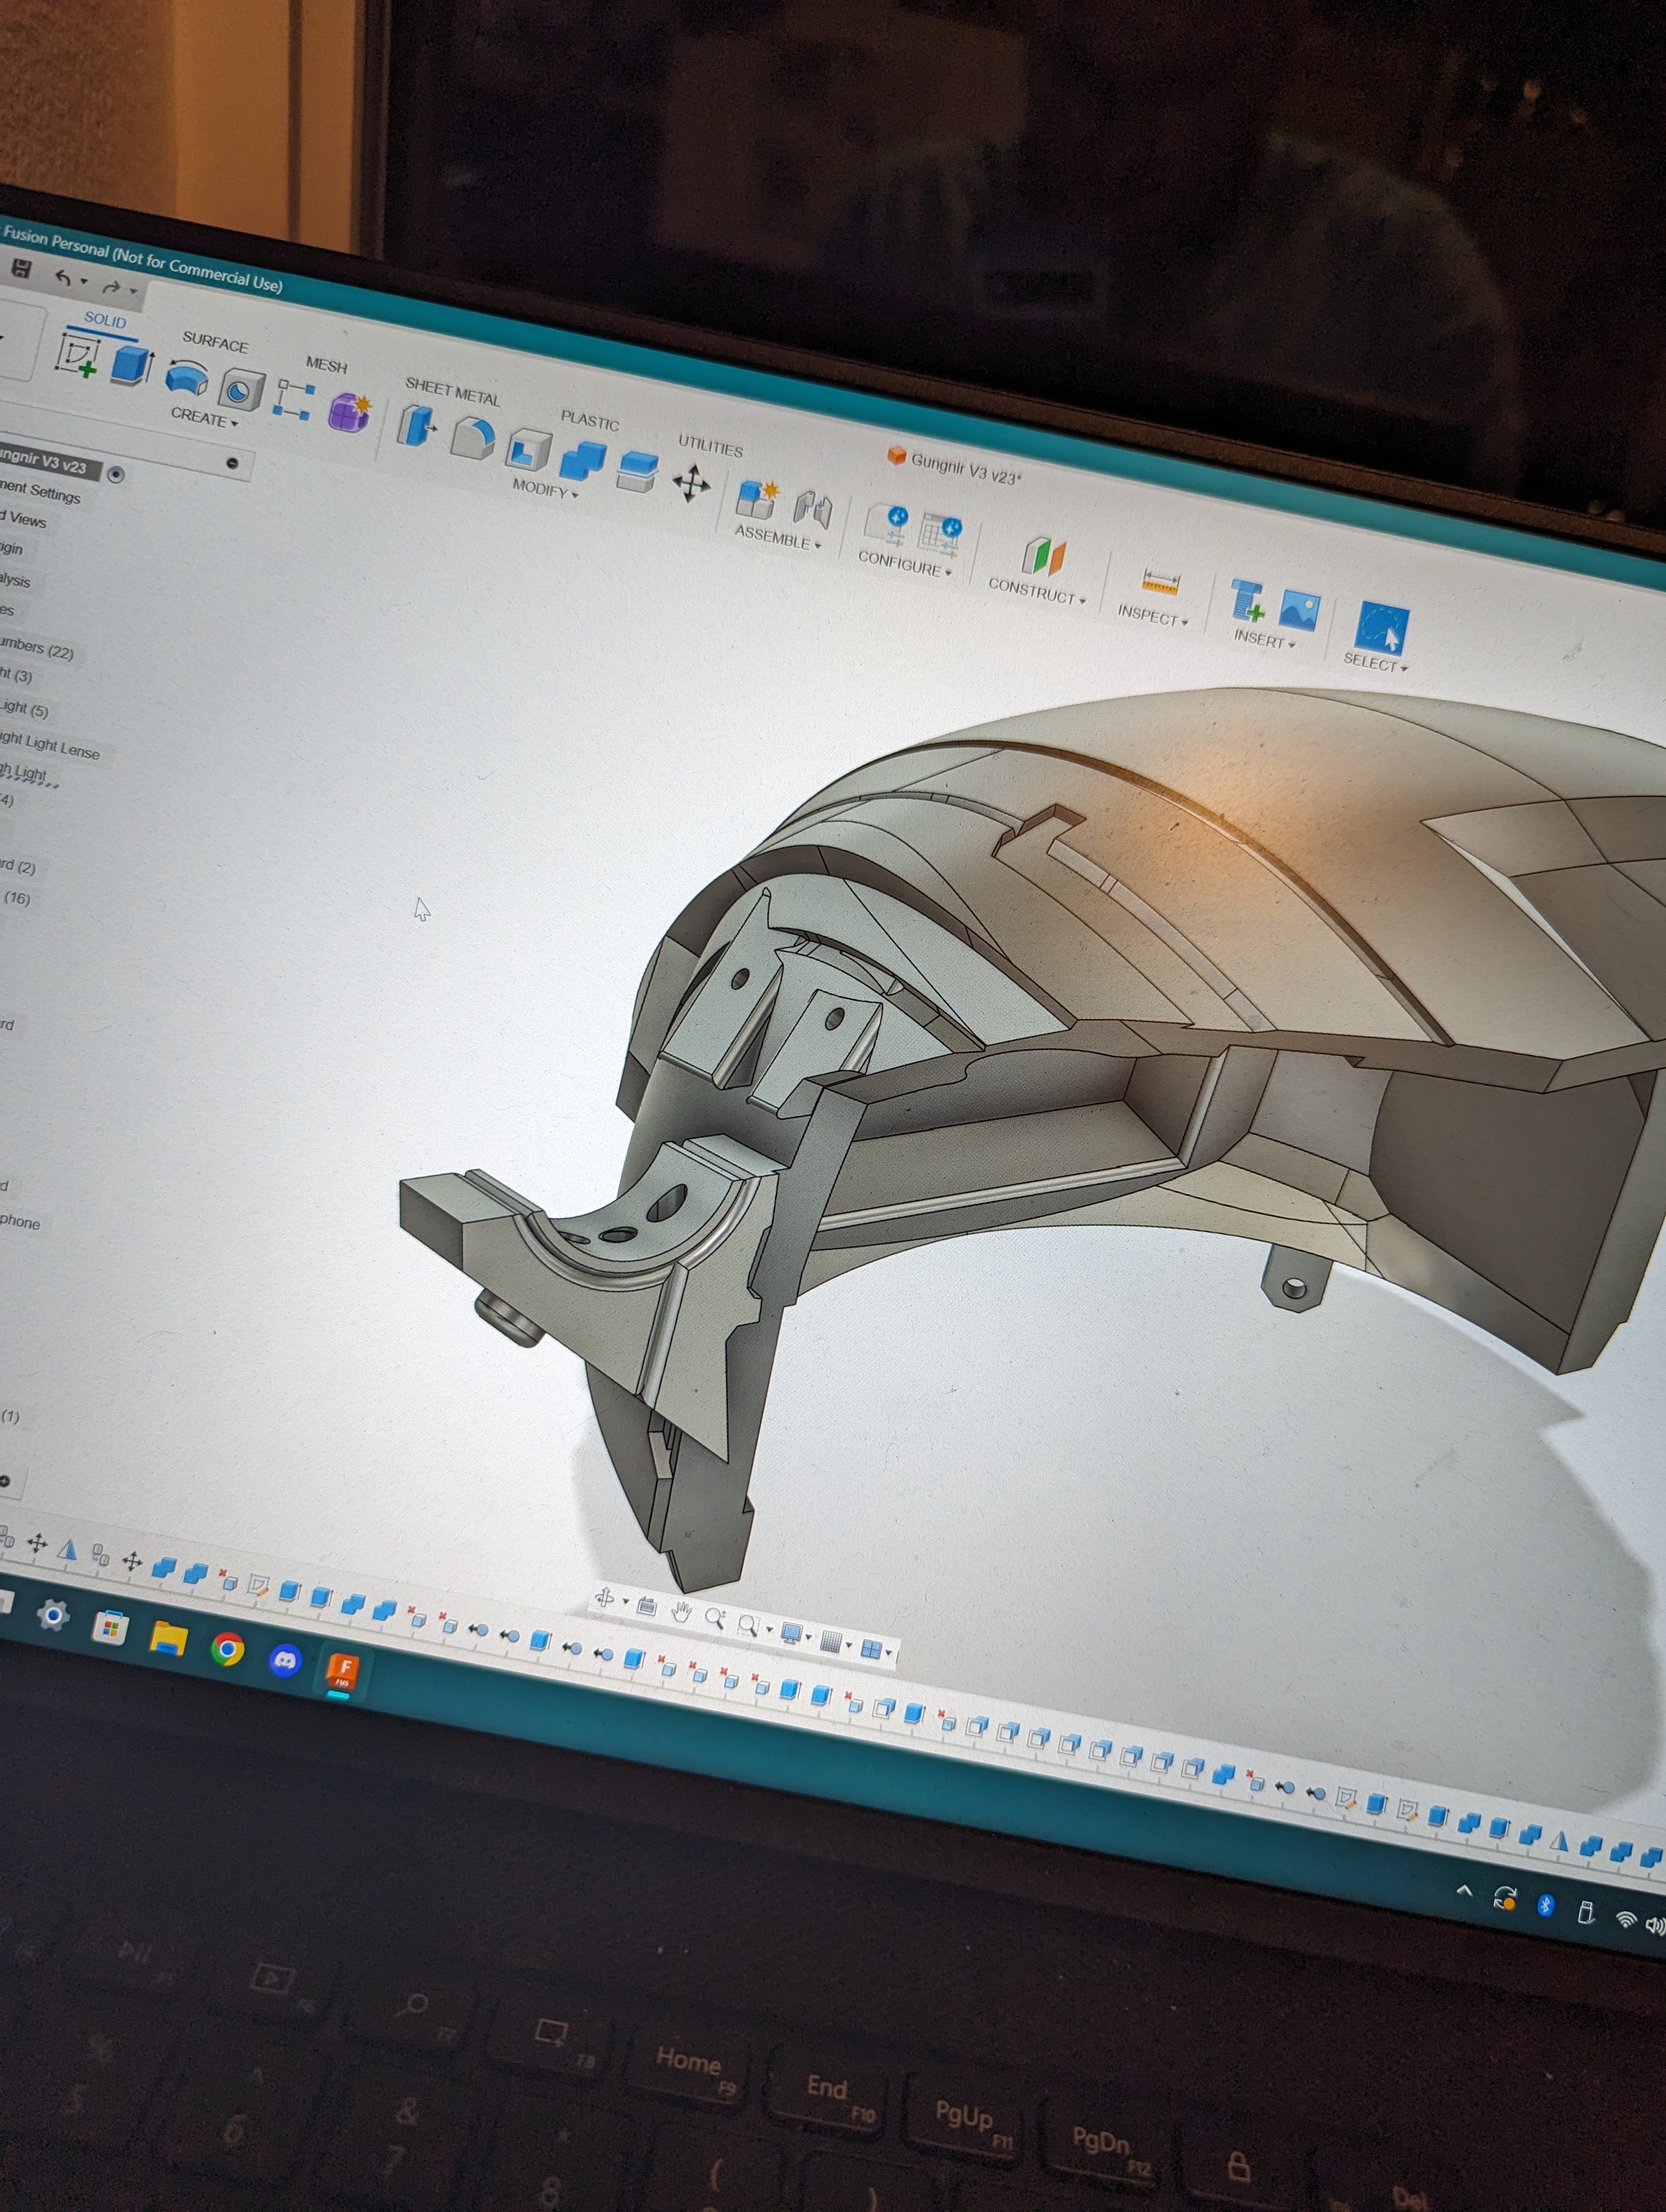
Task: Click the Configure table icon
Action: pos(940,534)
